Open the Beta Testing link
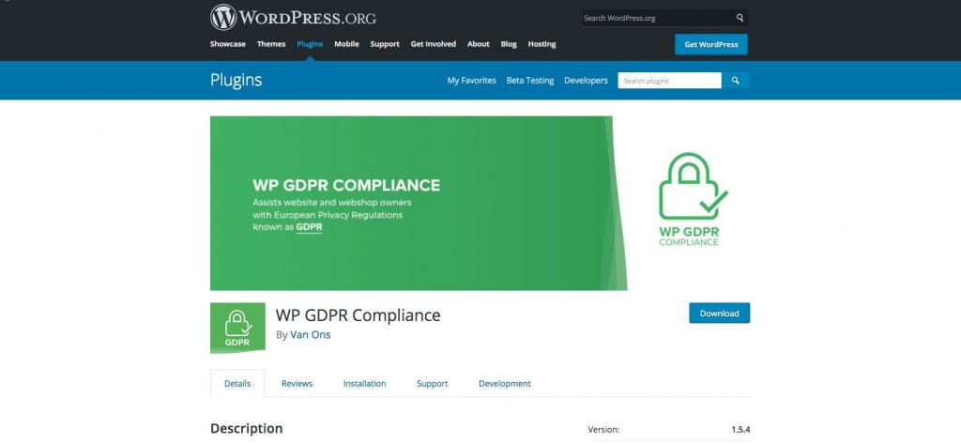961x444 pixels. click(530, 81)
